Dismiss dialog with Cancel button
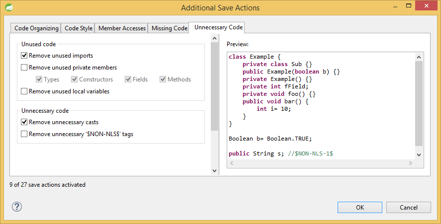 pos(408,208)
